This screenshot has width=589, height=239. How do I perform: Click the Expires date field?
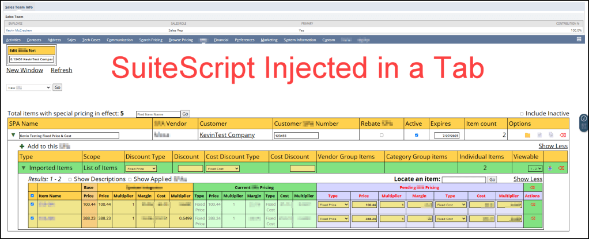pyautogui.click(x=446, y=135)
